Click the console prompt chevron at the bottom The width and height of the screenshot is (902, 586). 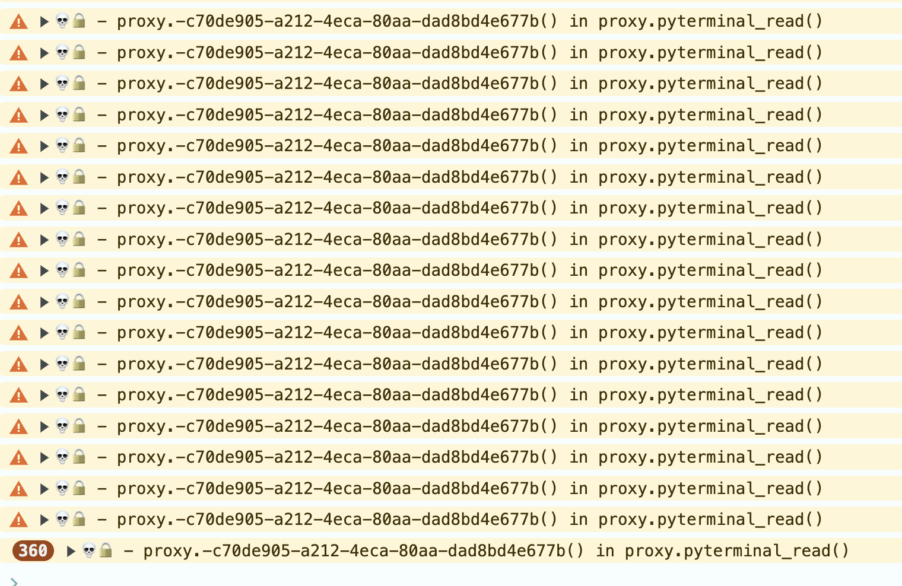click(x=14, y=582)
